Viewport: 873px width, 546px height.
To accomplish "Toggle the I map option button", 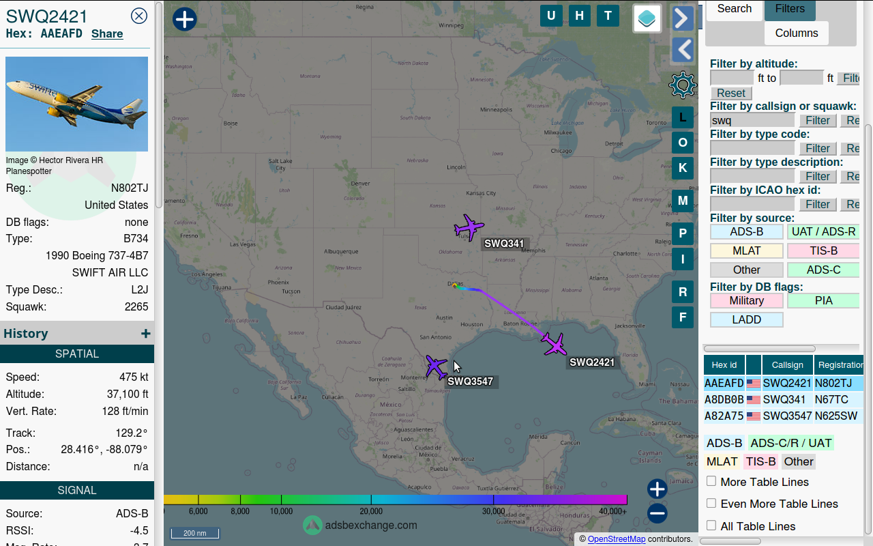I will click(683, 259).
